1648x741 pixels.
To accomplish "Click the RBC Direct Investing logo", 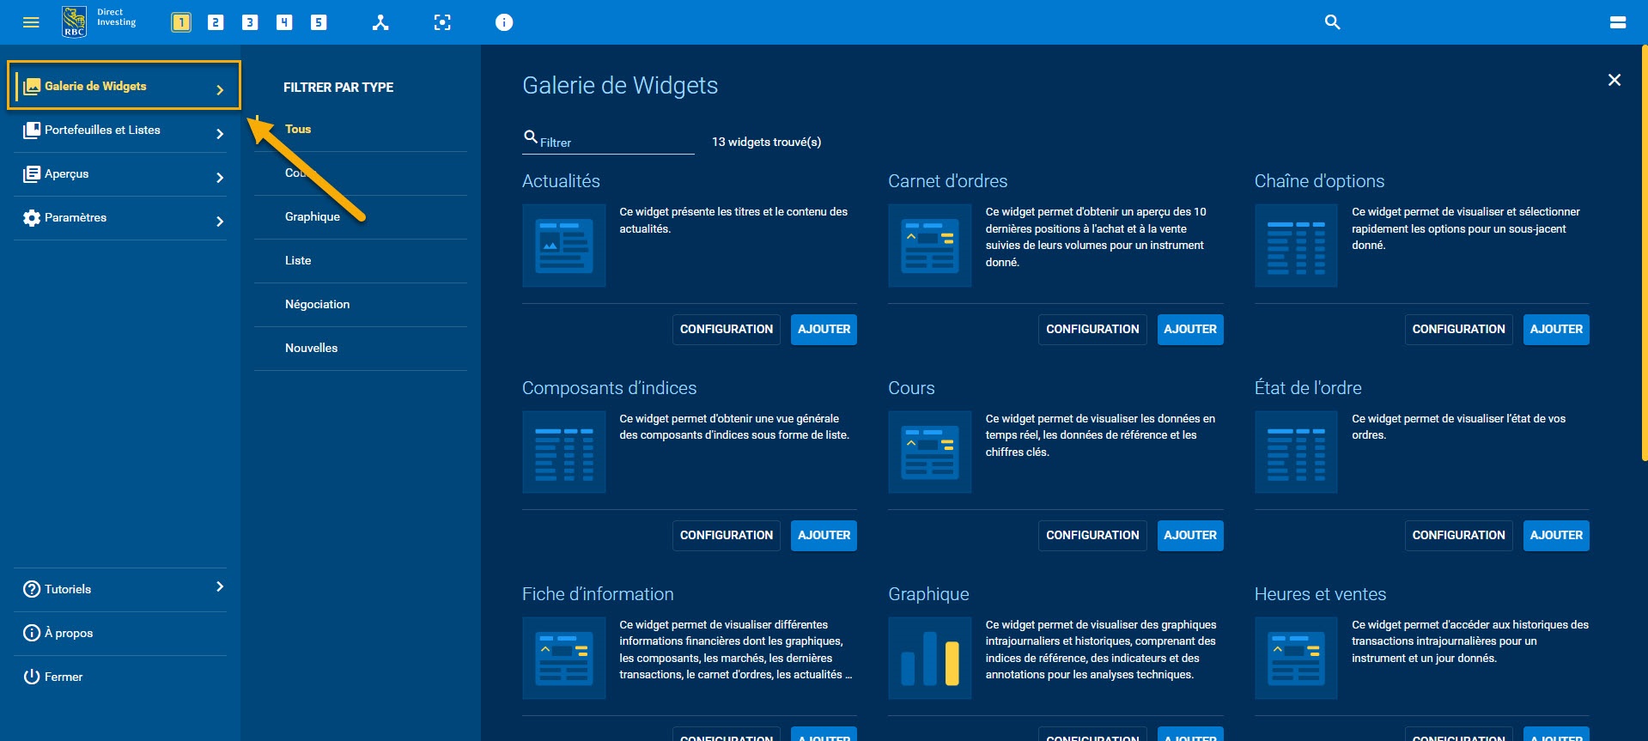I will tap(100, 21).
